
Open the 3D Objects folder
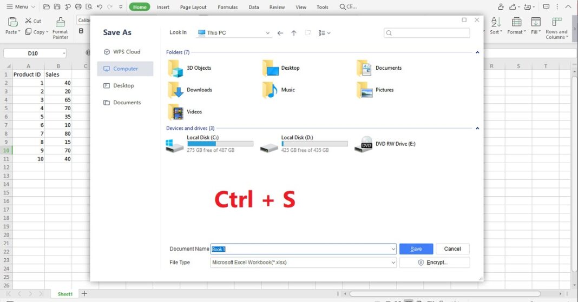[x=190, y=69]
